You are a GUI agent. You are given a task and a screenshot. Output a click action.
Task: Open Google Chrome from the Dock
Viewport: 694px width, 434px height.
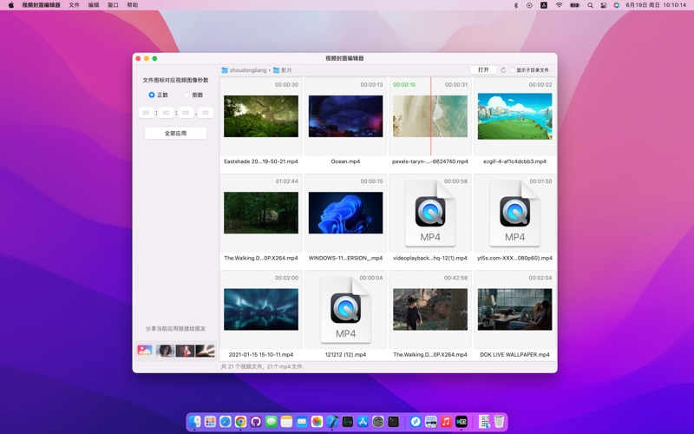[x=240, y=422]
